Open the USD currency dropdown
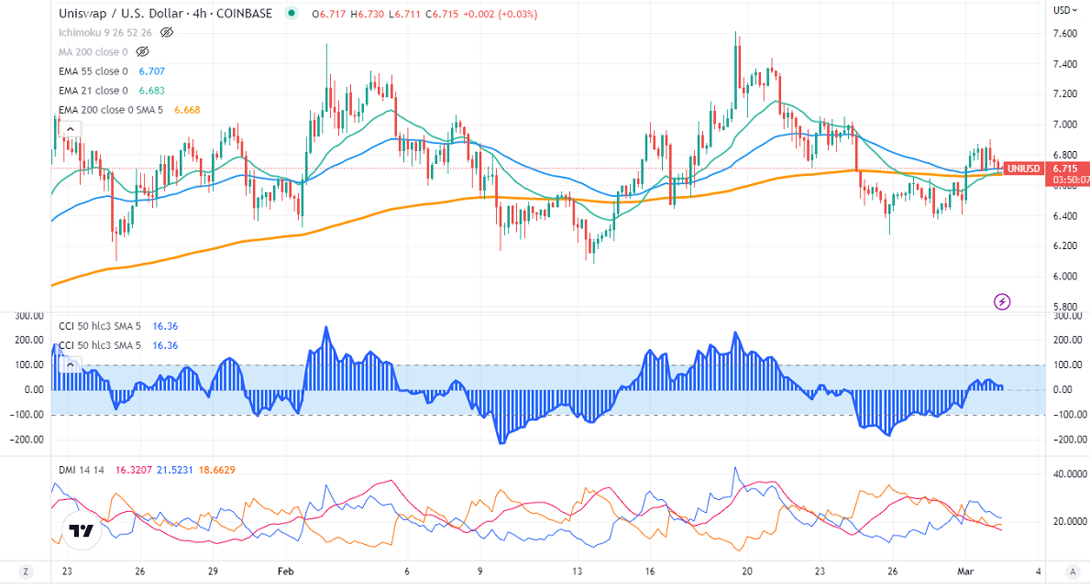 (1064, 10)
